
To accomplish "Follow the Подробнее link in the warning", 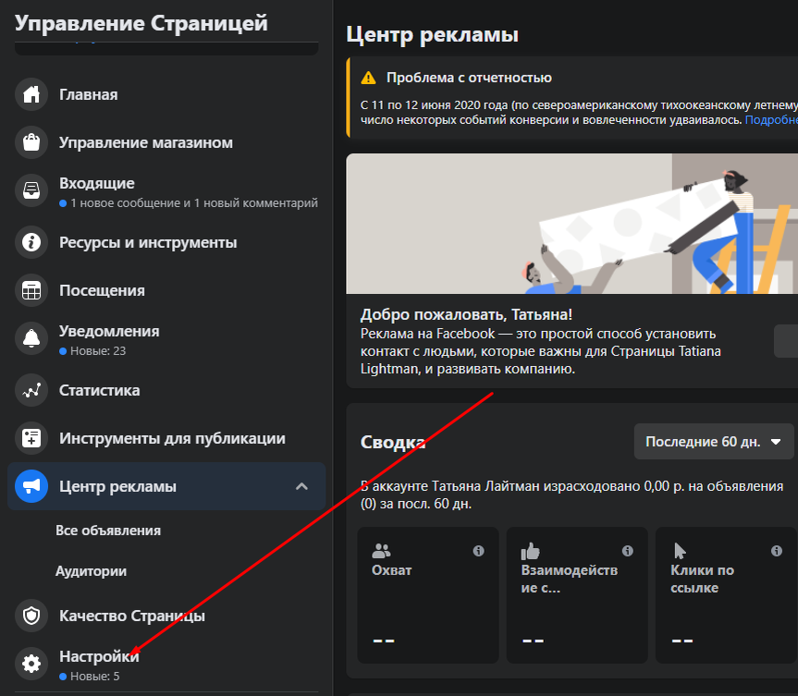I will click(x=771, y=120).
